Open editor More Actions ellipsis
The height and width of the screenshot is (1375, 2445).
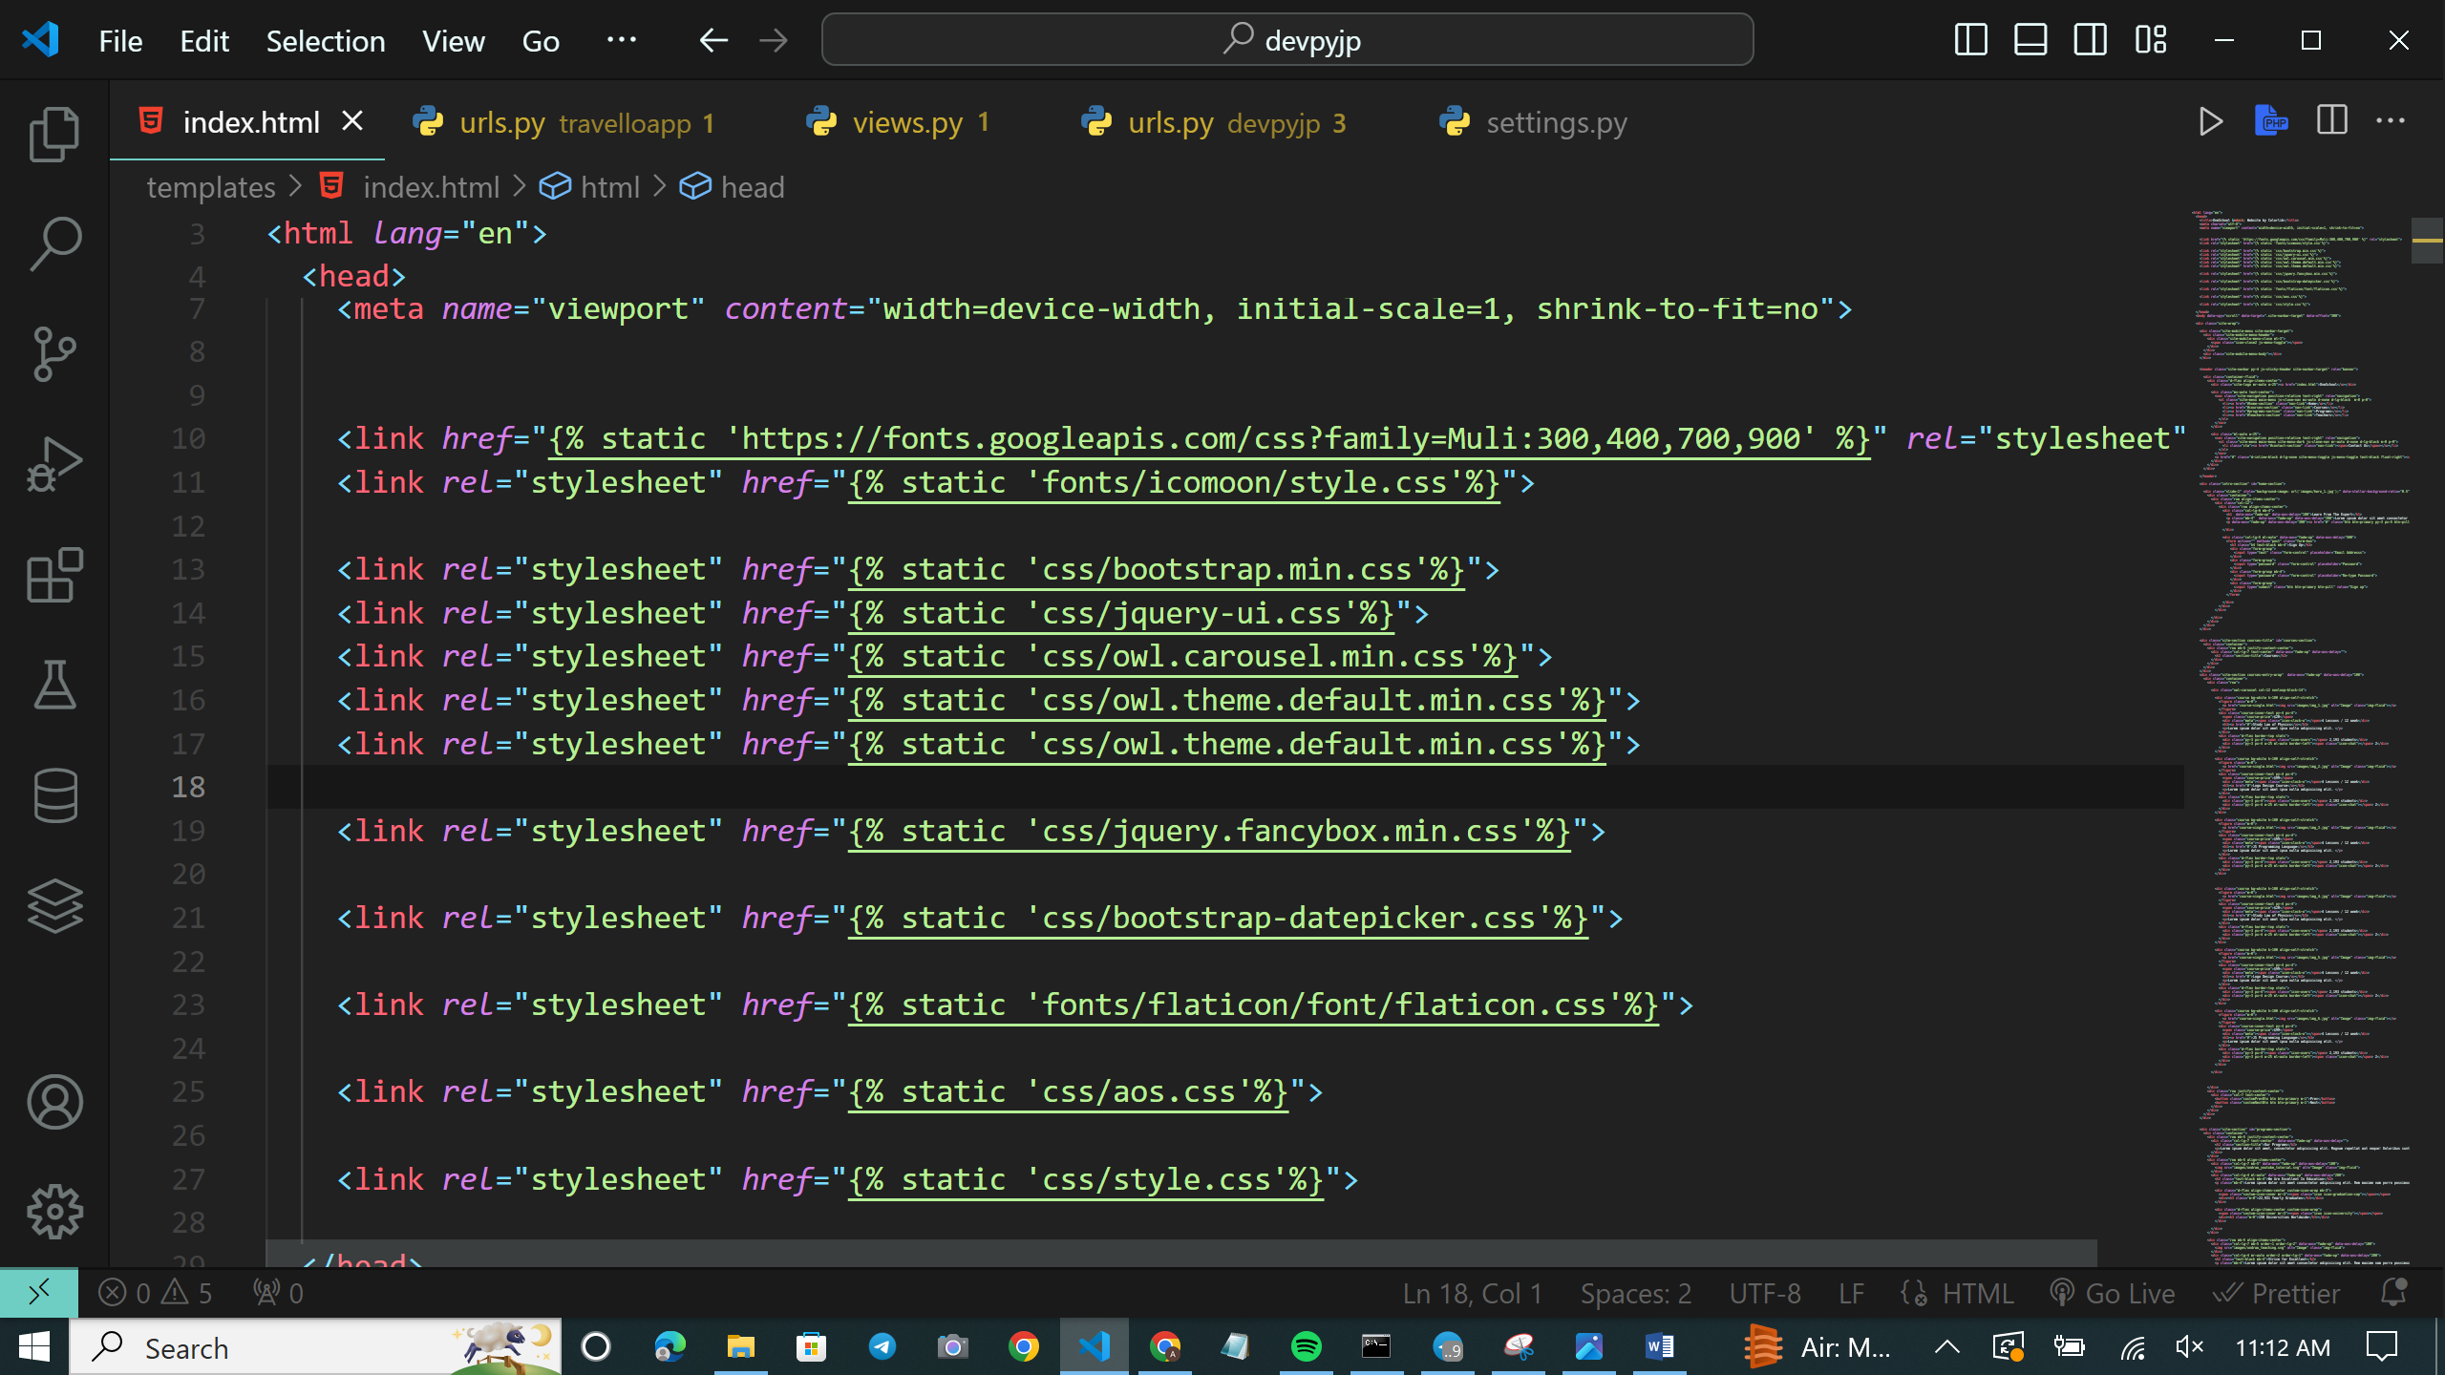click(x=2390, y=121)
